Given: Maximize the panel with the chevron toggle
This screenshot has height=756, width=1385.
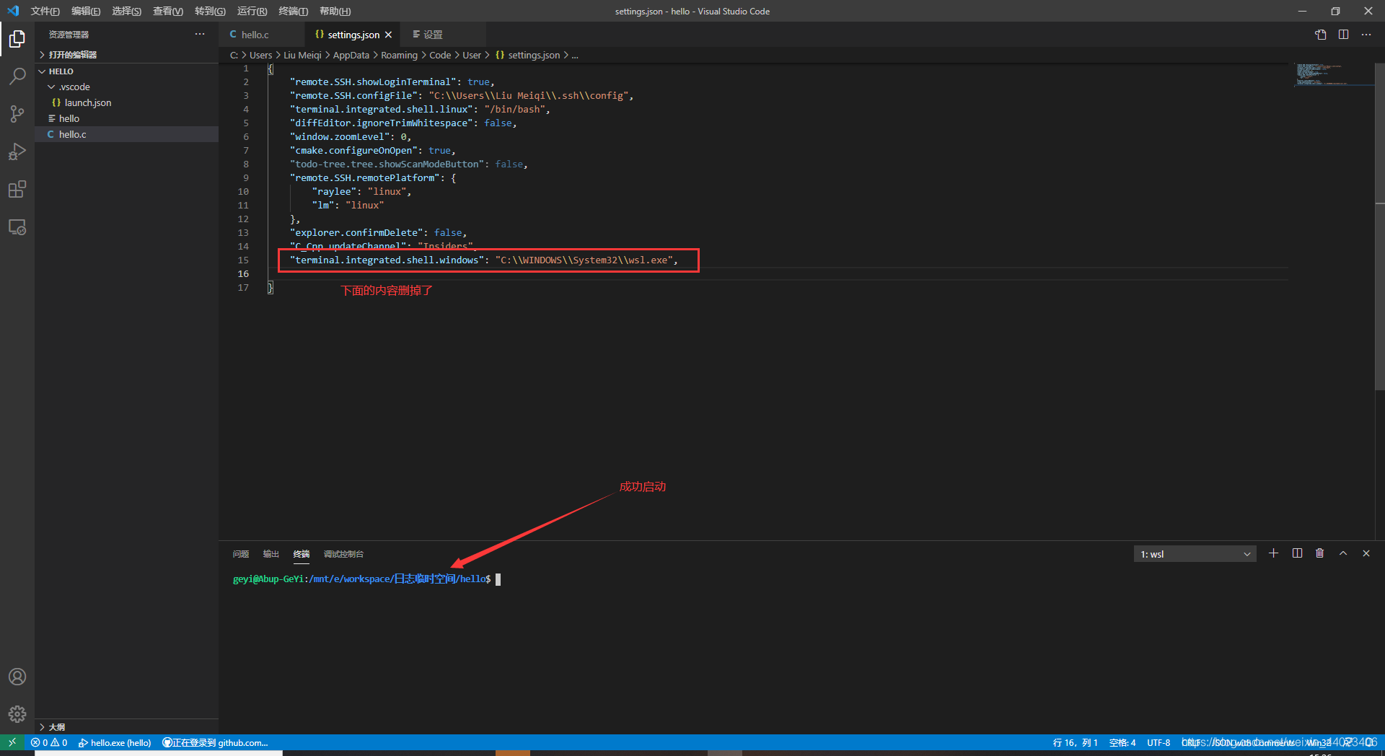Looking at the screenshot, I should pos(1343,553).
